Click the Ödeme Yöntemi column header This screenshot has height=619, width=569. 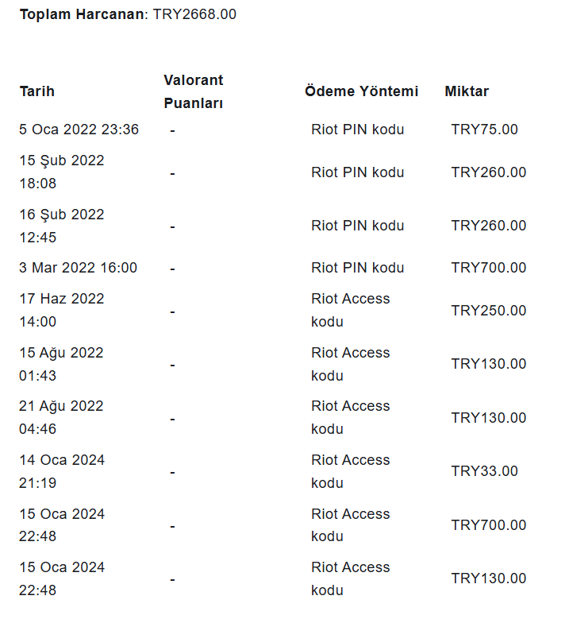pyautogui.click(x=361, y=91)
